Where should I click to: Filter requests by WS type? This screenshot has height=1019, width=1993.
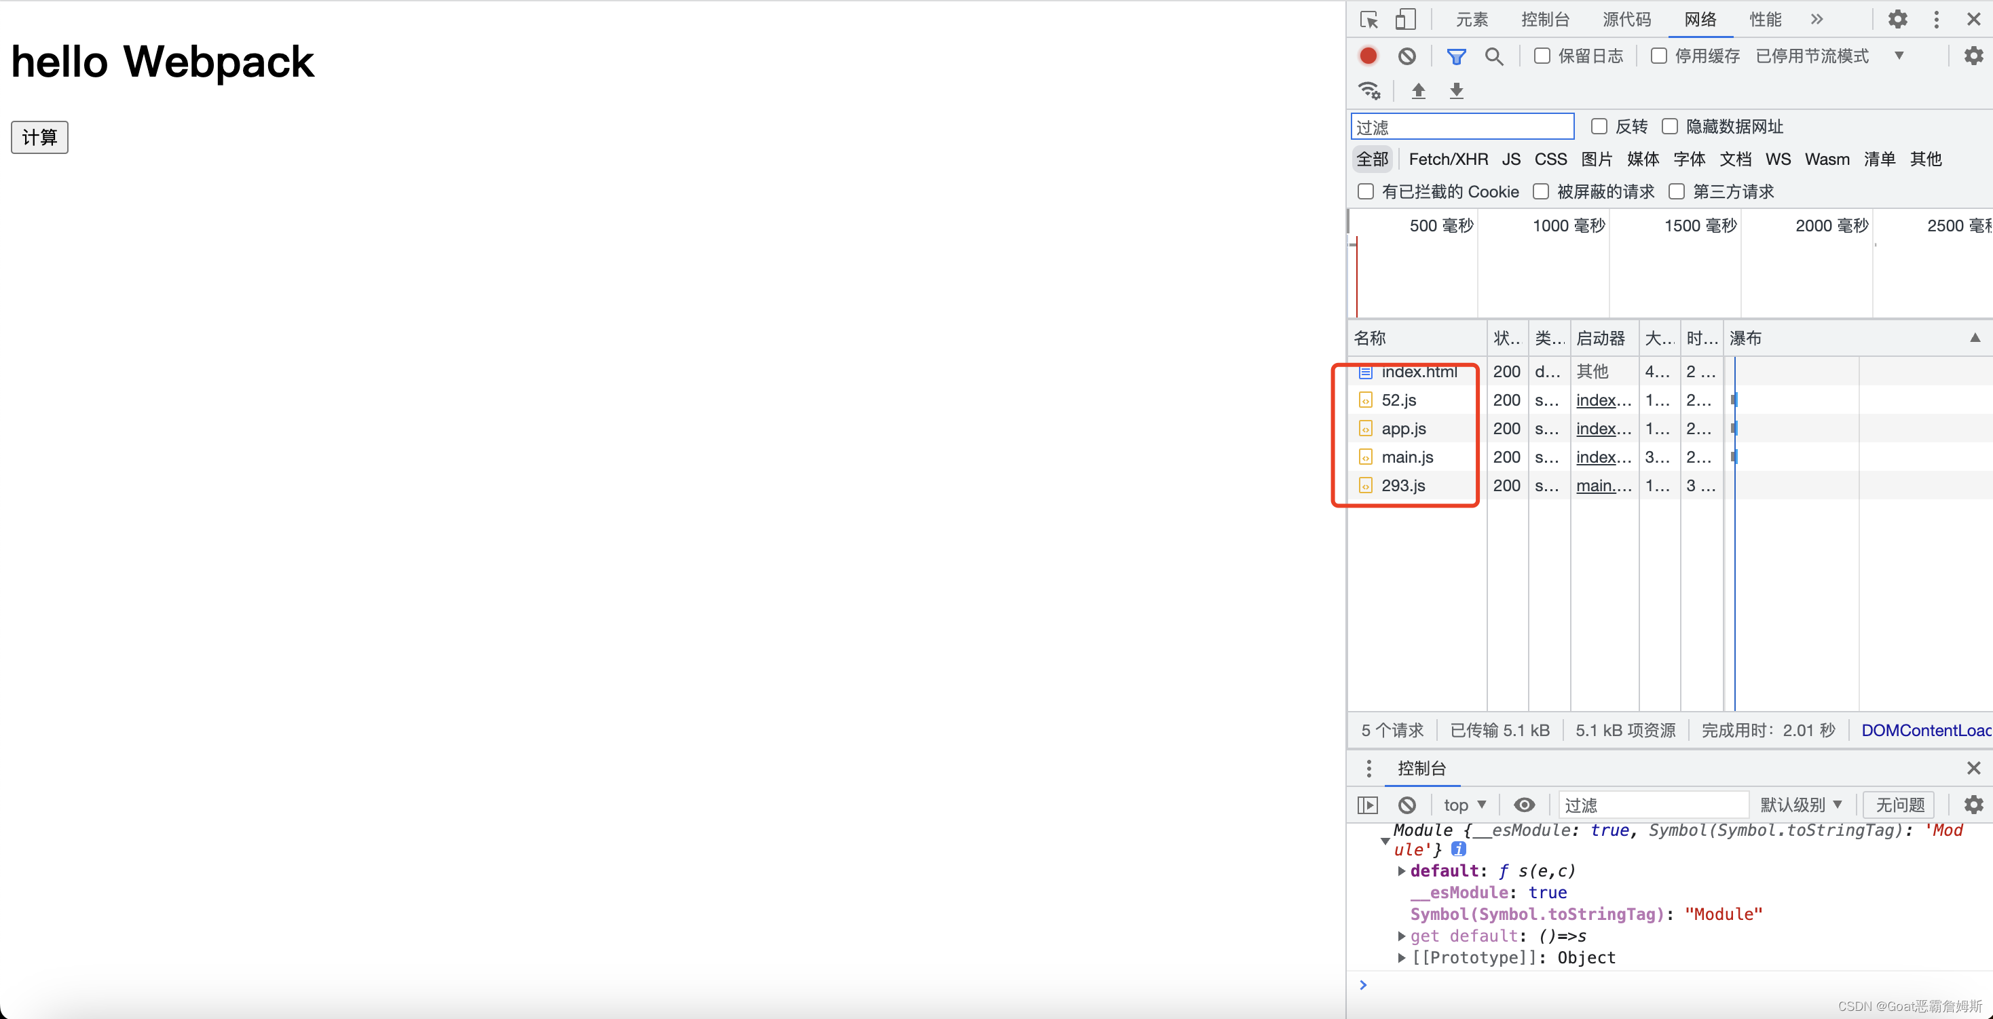pyautogui.click(x=1777, y=159)
